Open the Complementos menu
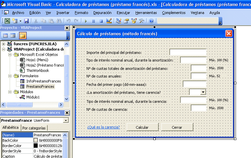Viewport: 251px width, 158px height. pyautogui.click(x=174, y=13)
